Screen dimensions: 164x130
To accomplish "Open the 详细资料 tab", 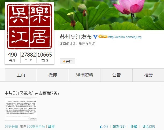I will pyautogui.click(x=85, y=75).
